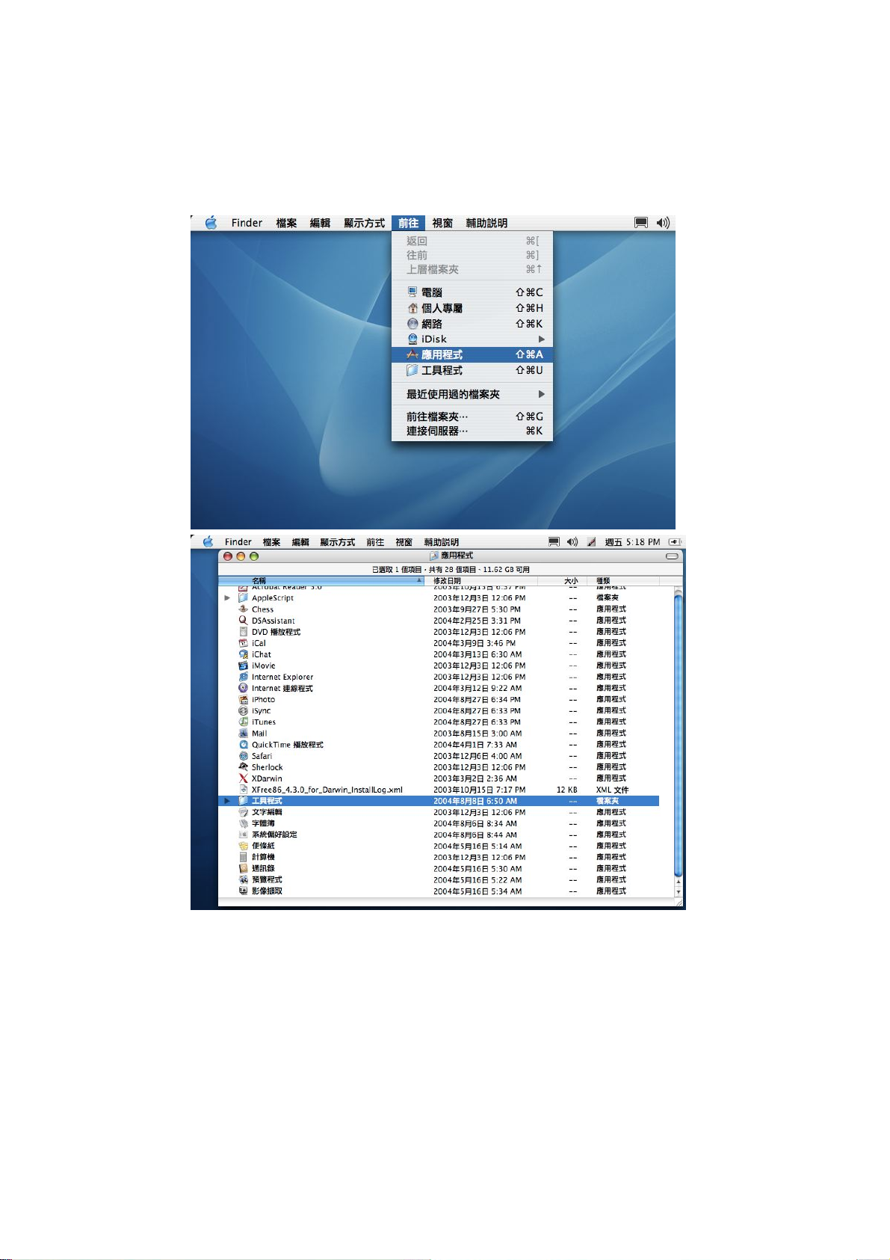Click the iTunes icon
The height and width of the screenshot is (1260, 890).
[243, 722]
